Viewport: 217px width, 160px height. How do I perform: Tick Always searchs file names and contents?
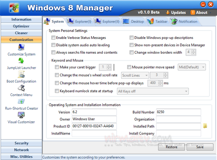click(53, 52)
